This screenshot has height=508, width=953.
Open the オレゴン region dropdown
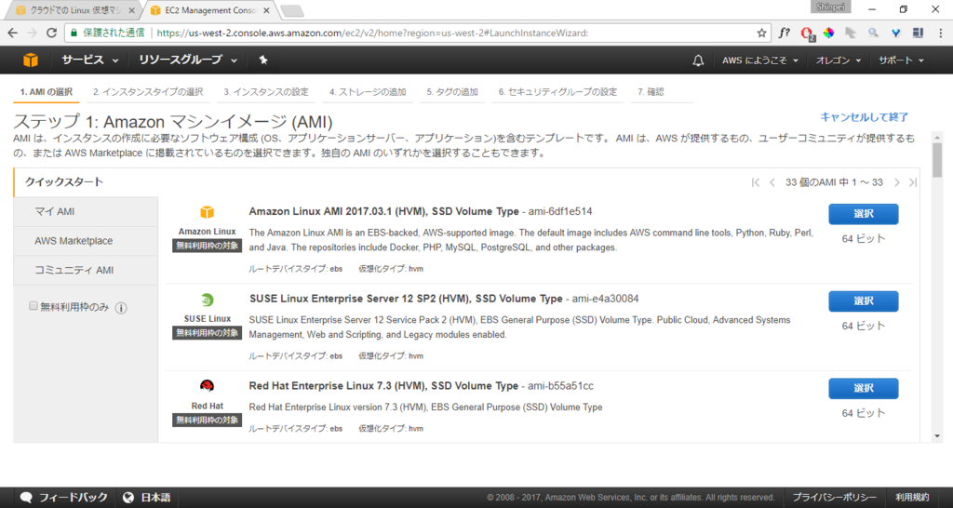pos(839,60)
